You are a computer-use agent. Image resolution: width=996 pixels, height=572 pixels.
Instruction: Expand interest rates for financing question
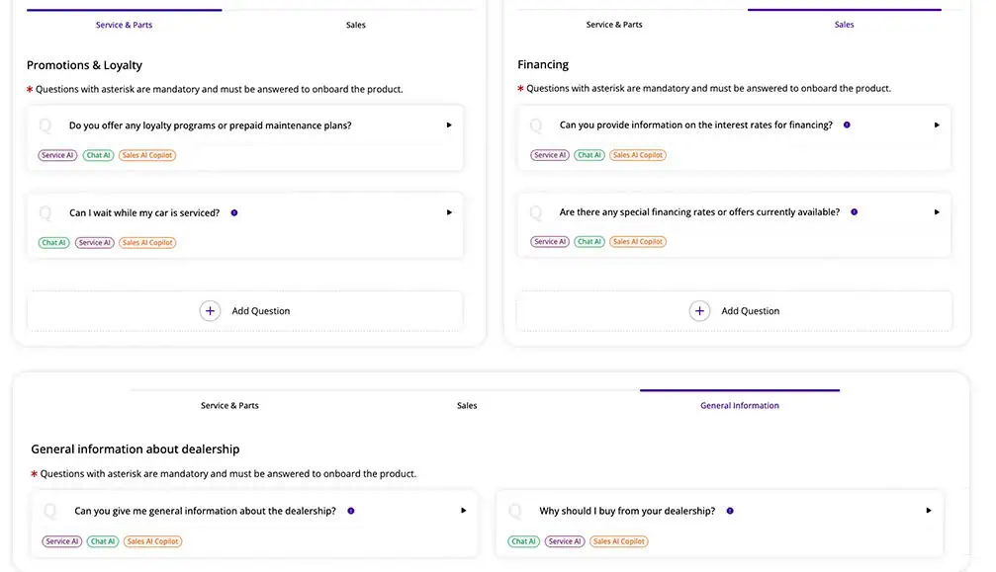click(937, 125)
